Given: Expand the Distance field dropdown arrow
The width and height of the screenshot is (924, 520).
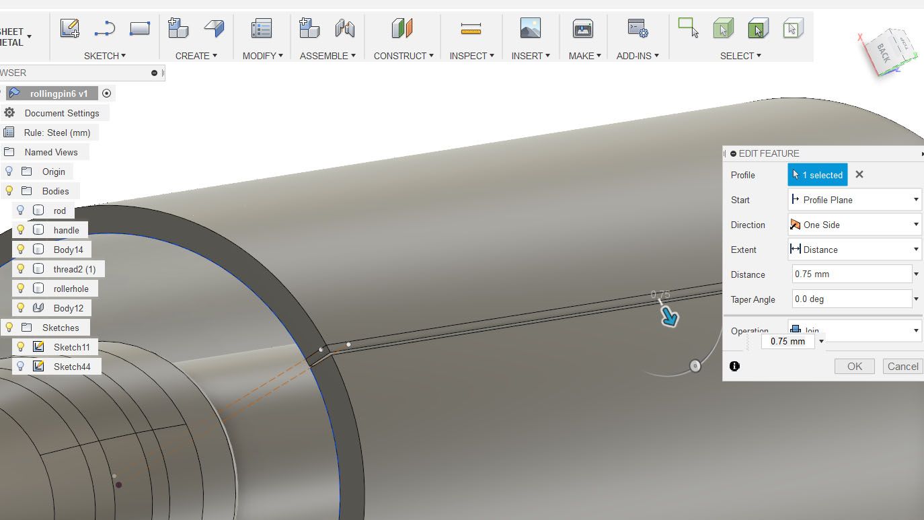Looking at the screenshot, I should pyautogui.click(x=917, y=274).
